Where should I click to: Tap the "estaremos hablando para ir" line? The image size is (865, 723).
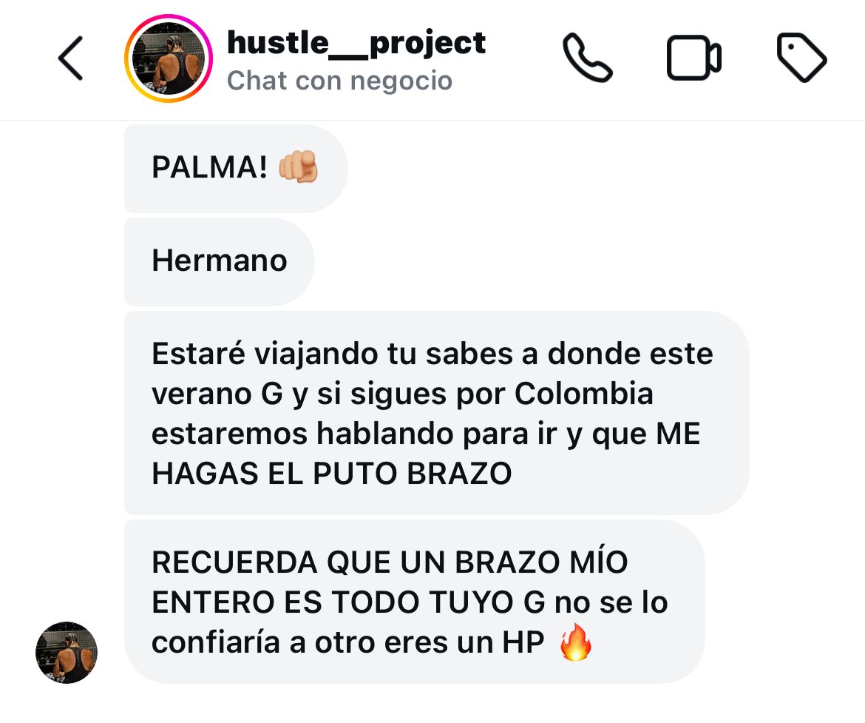[x=354, y=434]
